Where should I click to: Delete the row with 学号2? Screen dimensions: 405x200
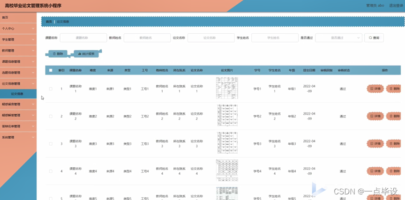click(x=394, y=116)
